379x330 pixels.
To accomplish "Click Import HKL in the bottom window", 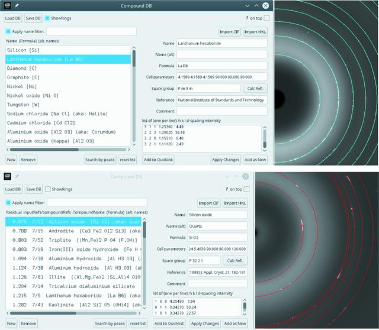I will point(235,203).
